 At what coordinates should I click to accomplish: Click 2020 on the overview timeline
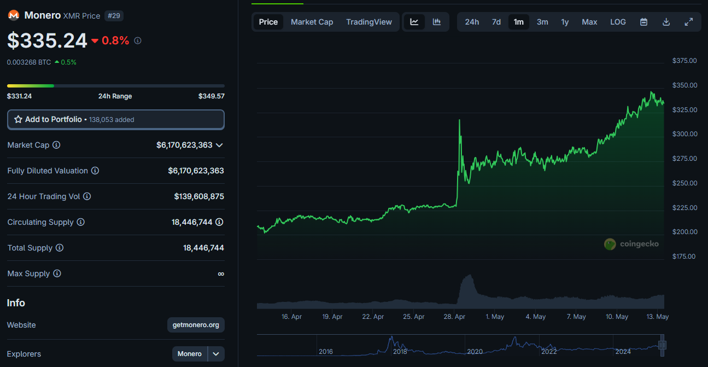(475, 351)
